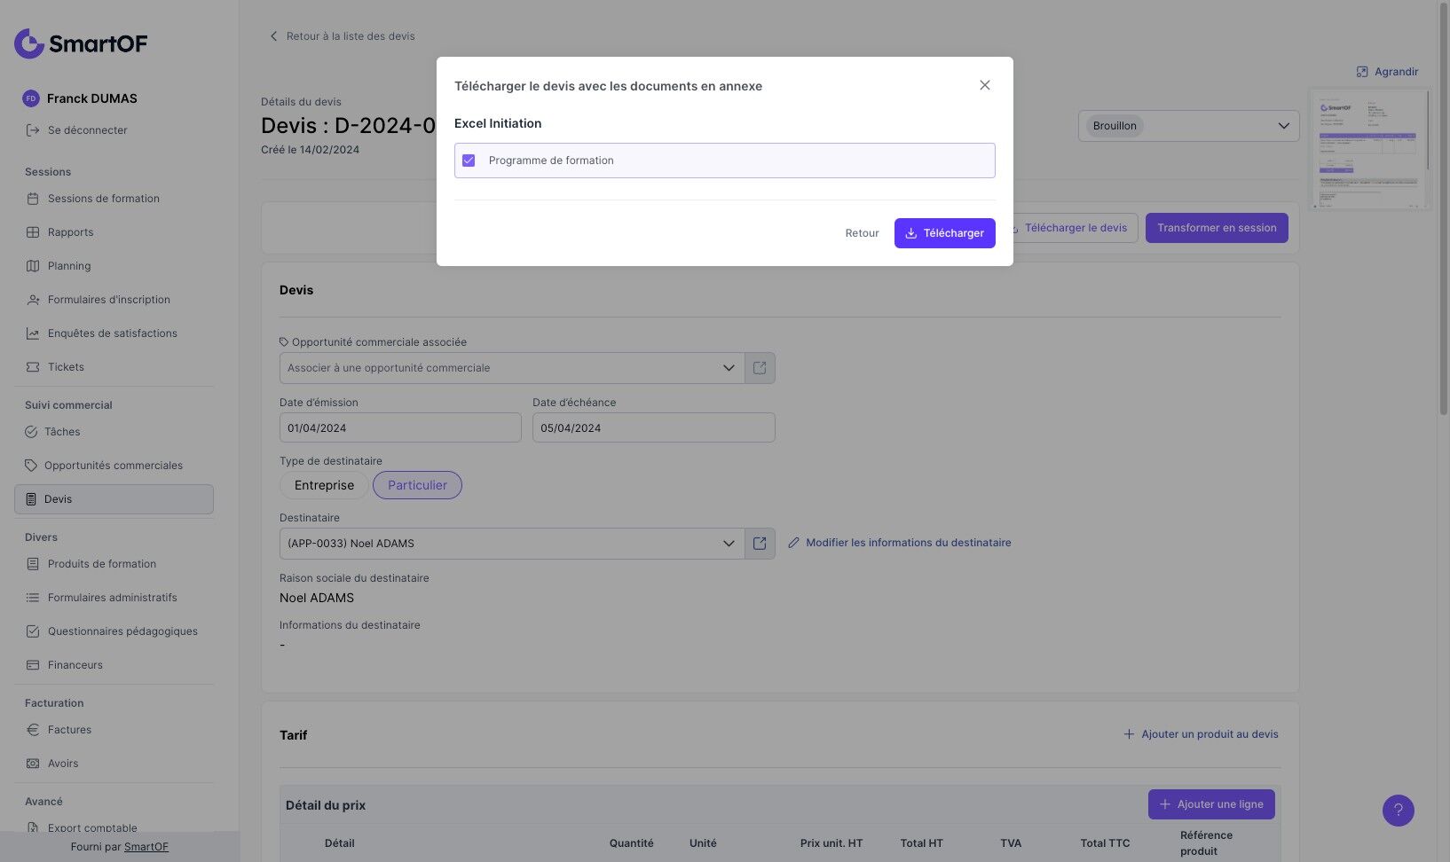This screenshot has height=862, width=1450.
Task: Click the quote preview thumbnail
Action: point(1368,149)
